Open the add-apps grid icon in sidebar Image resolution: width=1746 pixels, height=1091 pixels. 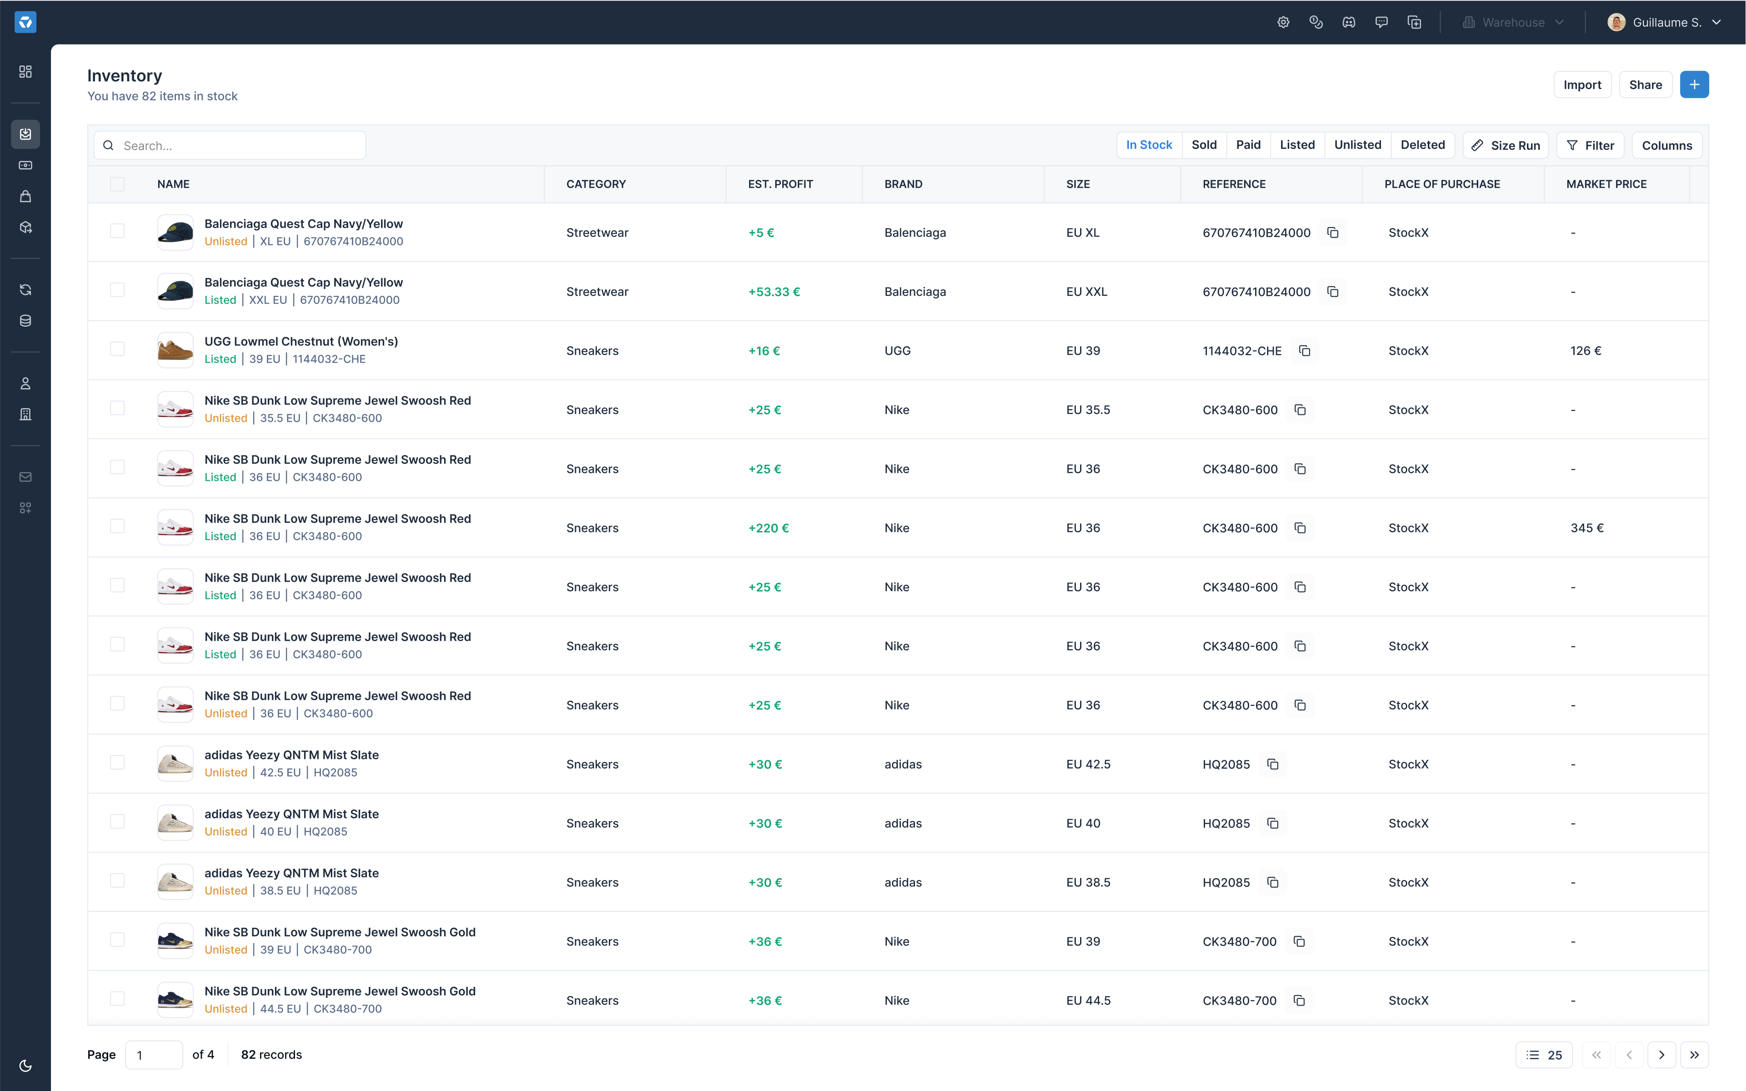point(25,508)
